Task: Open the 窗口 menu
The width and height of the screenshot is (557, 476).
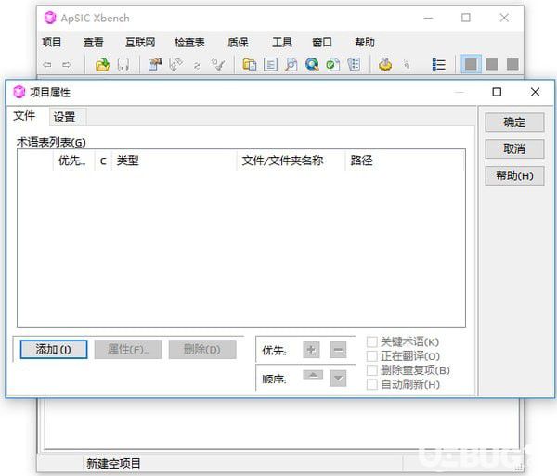Action: click(x=322, y=43)
